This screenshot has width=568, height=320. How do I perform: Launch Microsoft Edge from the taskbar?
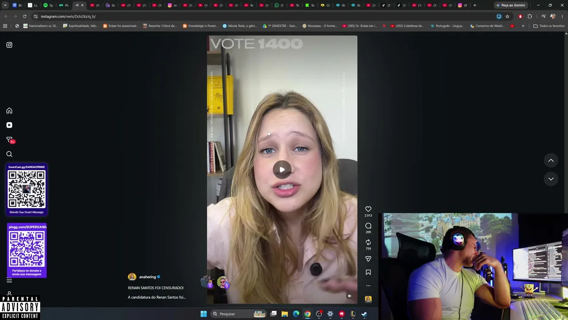296,314
